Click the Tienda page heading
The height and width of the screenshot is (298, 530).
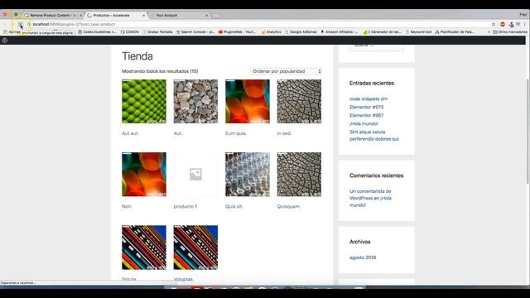pos(137,56)
